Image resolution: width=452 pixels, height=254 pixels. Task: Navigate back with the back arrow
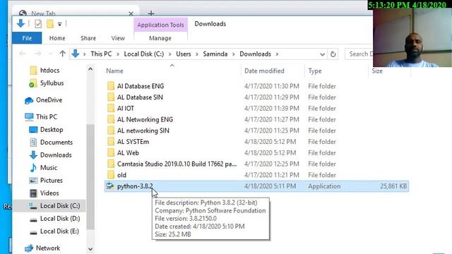pos(22,54)
